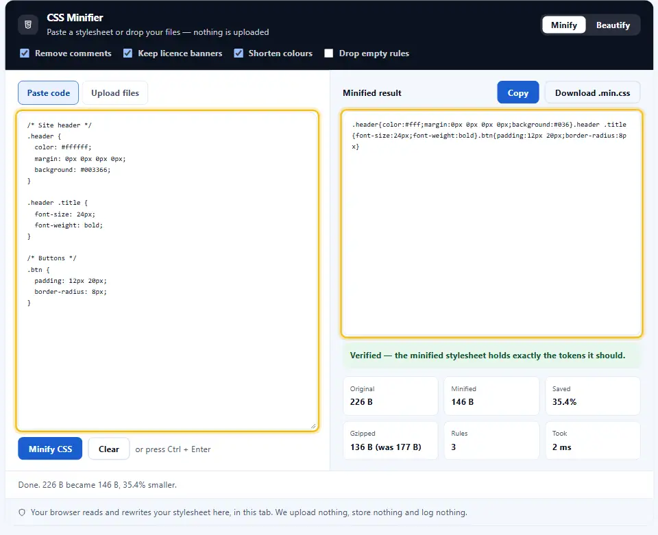Click inside the minified result output box
Screen dimensions: 658x535
pos(491,223)
